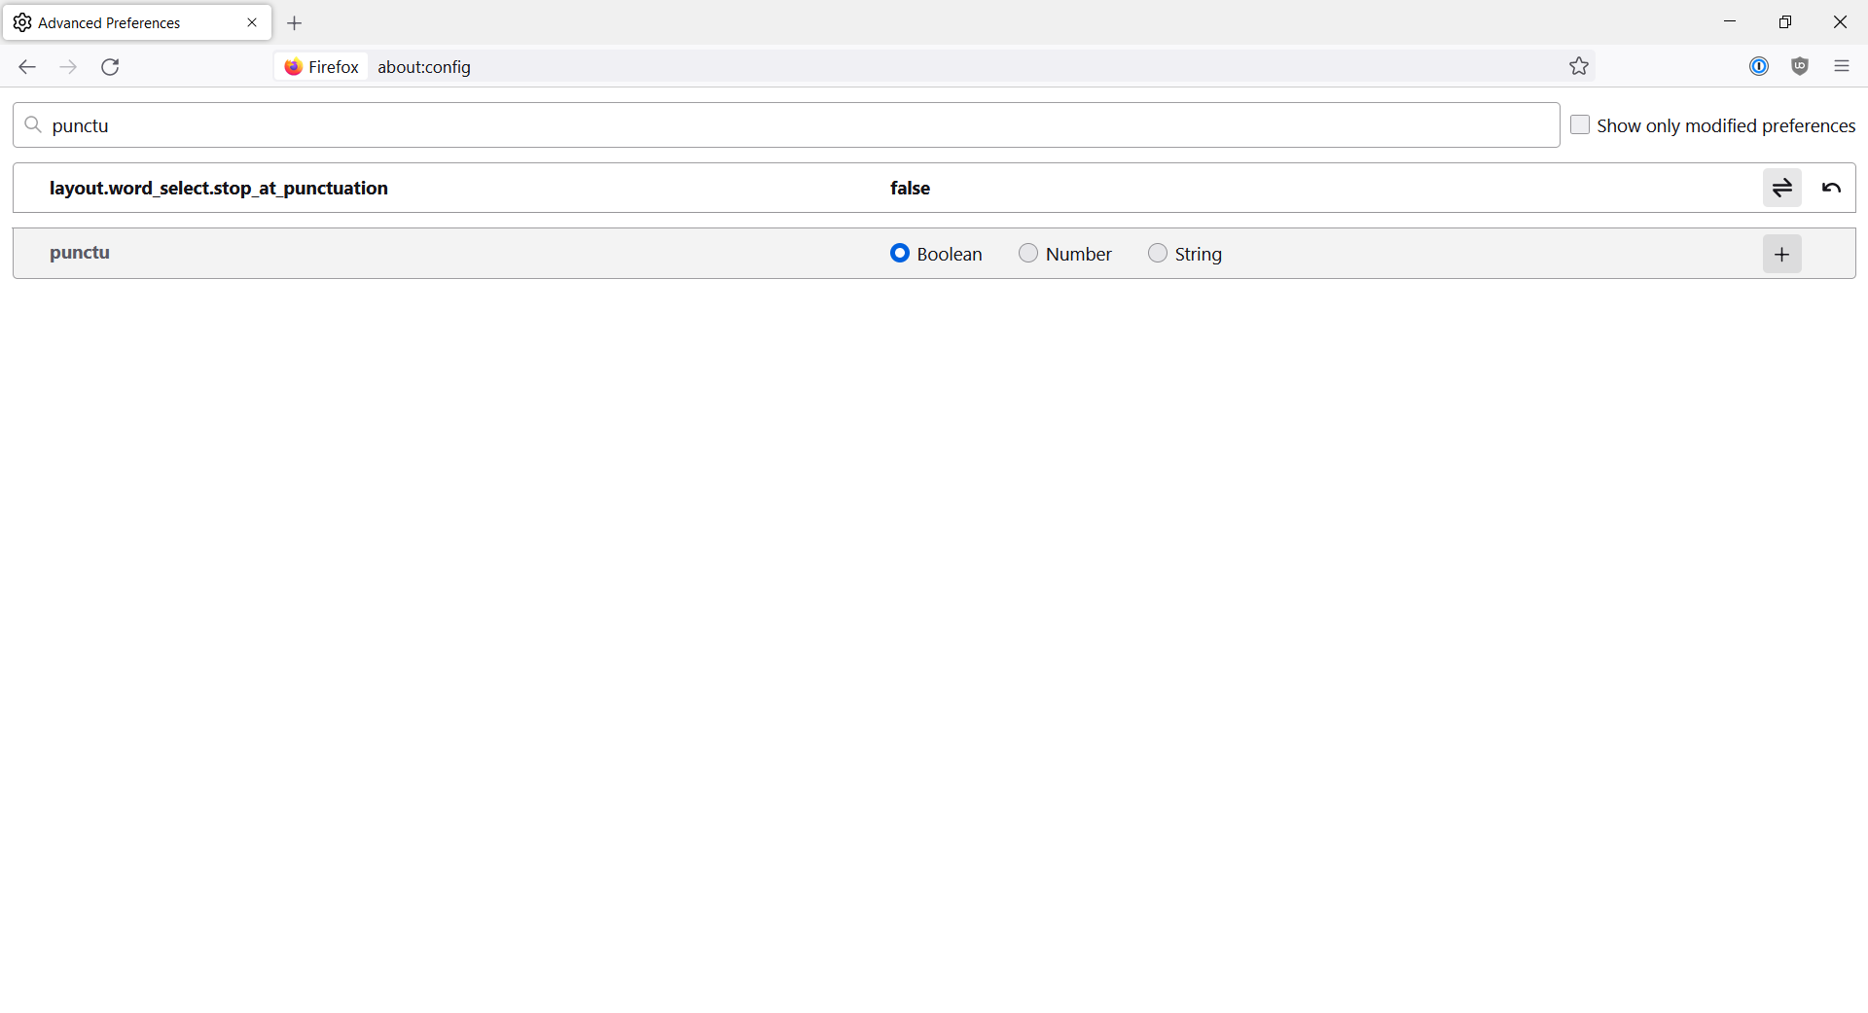Click the blue extension icon in toolbar

click(x=1760, y=66)
